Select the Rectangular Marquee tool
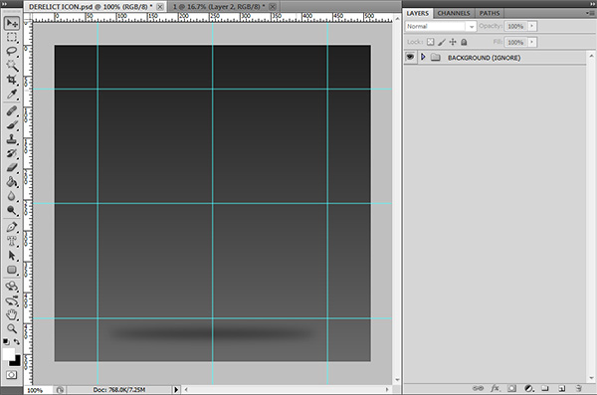This screenshot has height=395, width=597. point(12,38)
